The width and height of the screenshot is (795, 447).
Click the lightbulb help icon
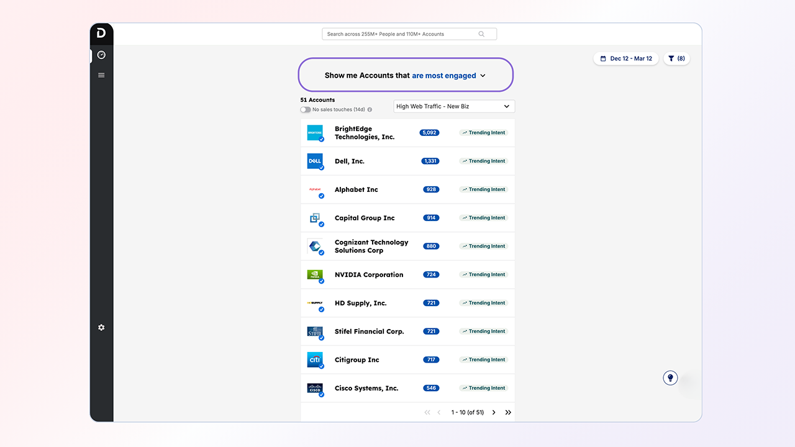point(670,377)
